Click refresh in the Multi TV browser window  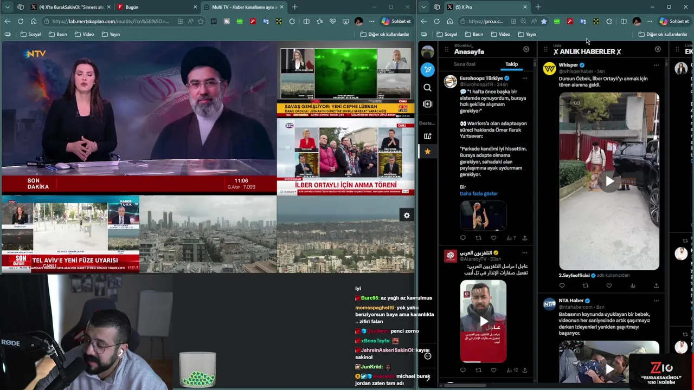(x=20, y=21)
